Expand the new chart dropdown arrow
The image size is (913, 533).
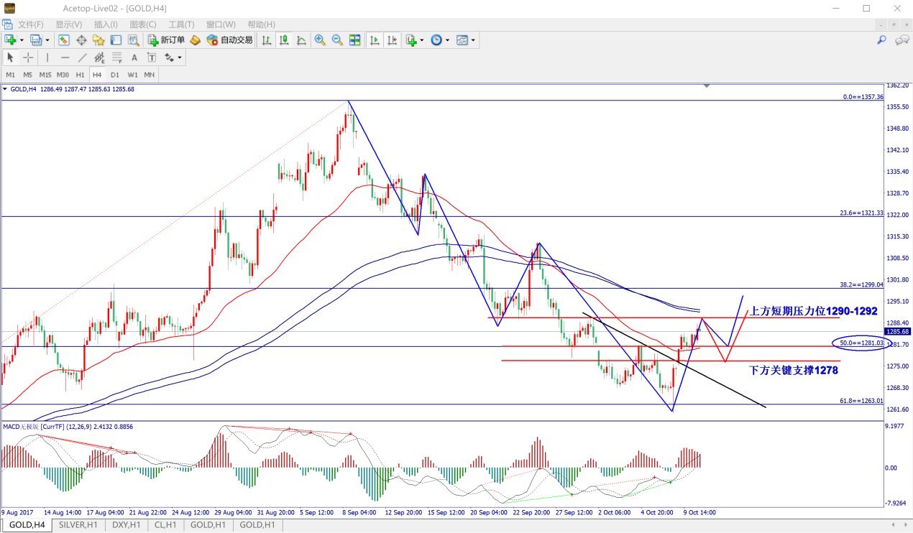pos(22,40)
